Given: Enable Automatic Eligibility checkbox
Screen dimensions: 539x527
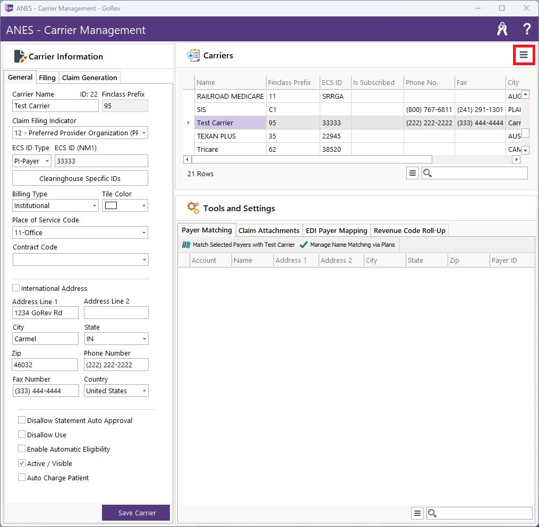Looking at the screenshot, I should [x=22, y=449].
